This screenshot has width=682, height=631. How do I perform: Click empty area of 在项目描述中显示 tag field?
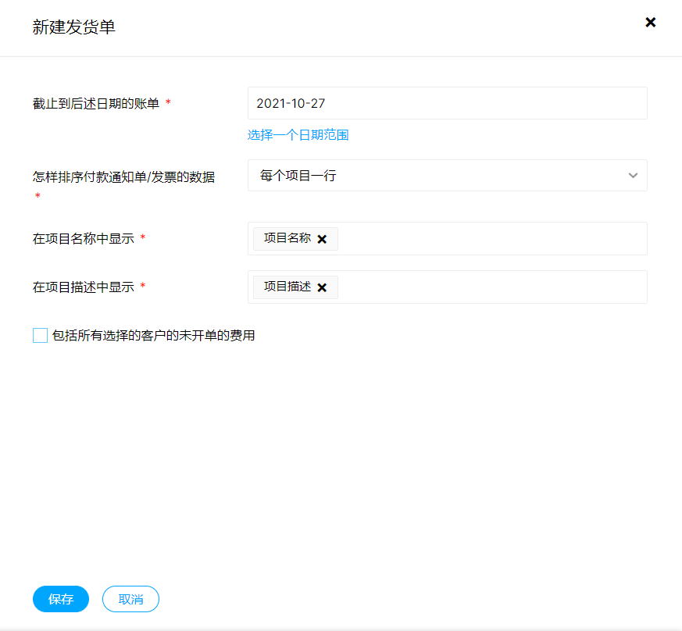point(492,287)
